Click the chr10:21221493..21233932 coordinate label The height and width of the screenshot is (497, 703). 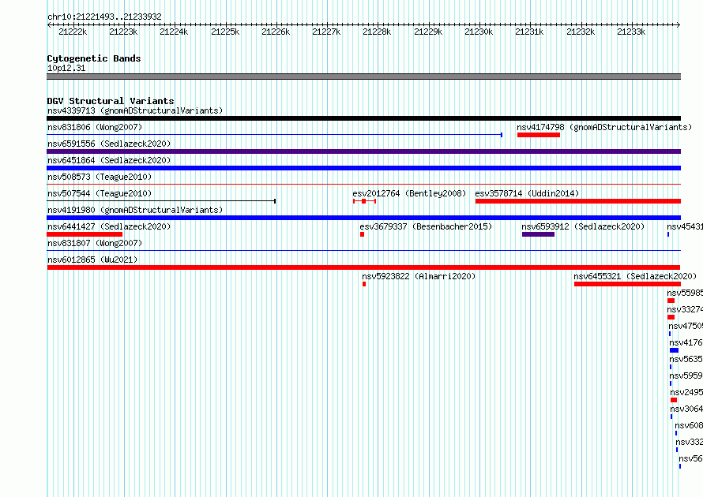coord(104,17)
